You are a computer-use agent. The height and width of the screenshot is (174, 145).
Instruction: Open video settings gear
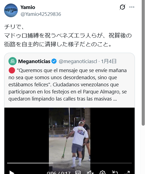tap(103, 173)
